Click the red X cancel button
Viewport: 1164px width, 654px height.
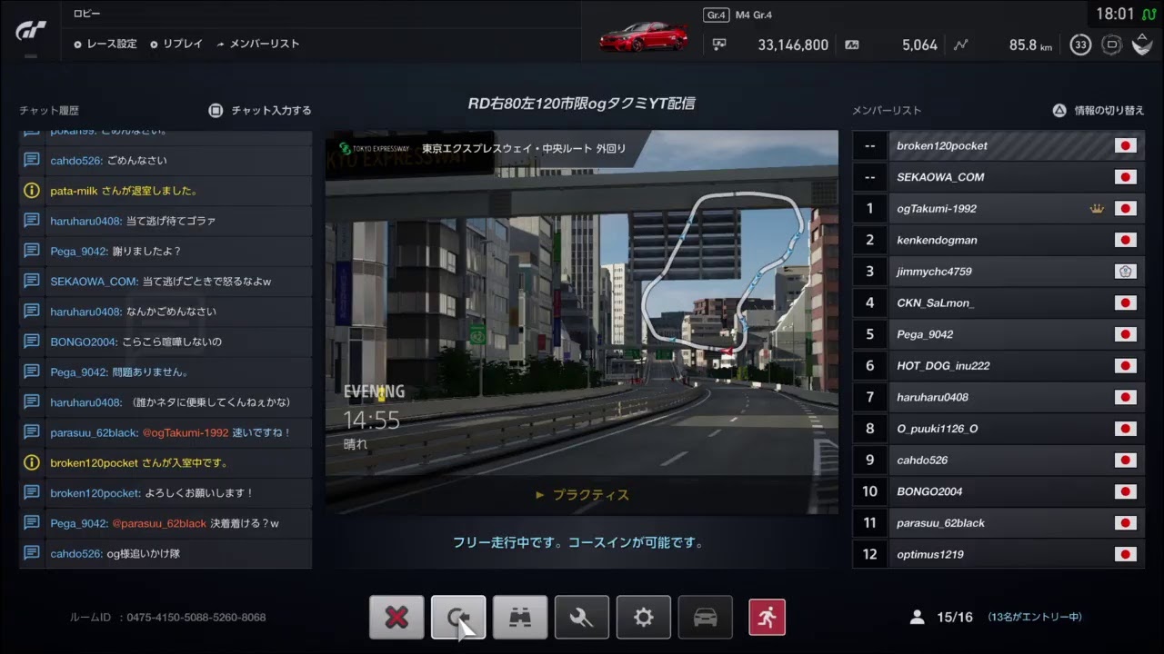click(x=396, y=618)
